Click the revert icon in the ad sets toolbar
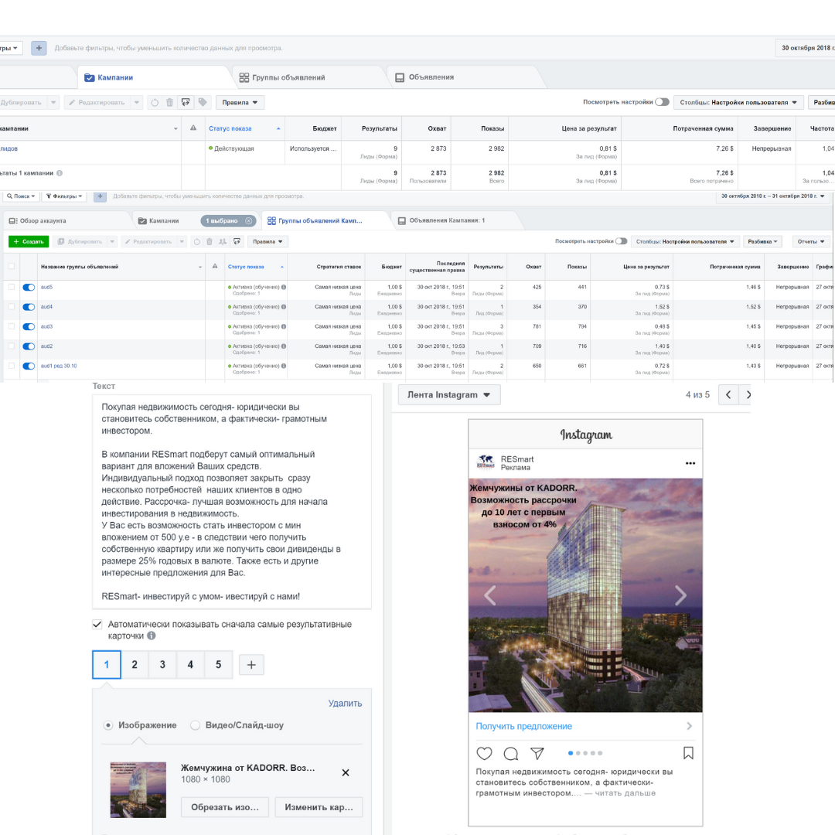This screenshot has width=835, height=835. [x=196, y=242]
